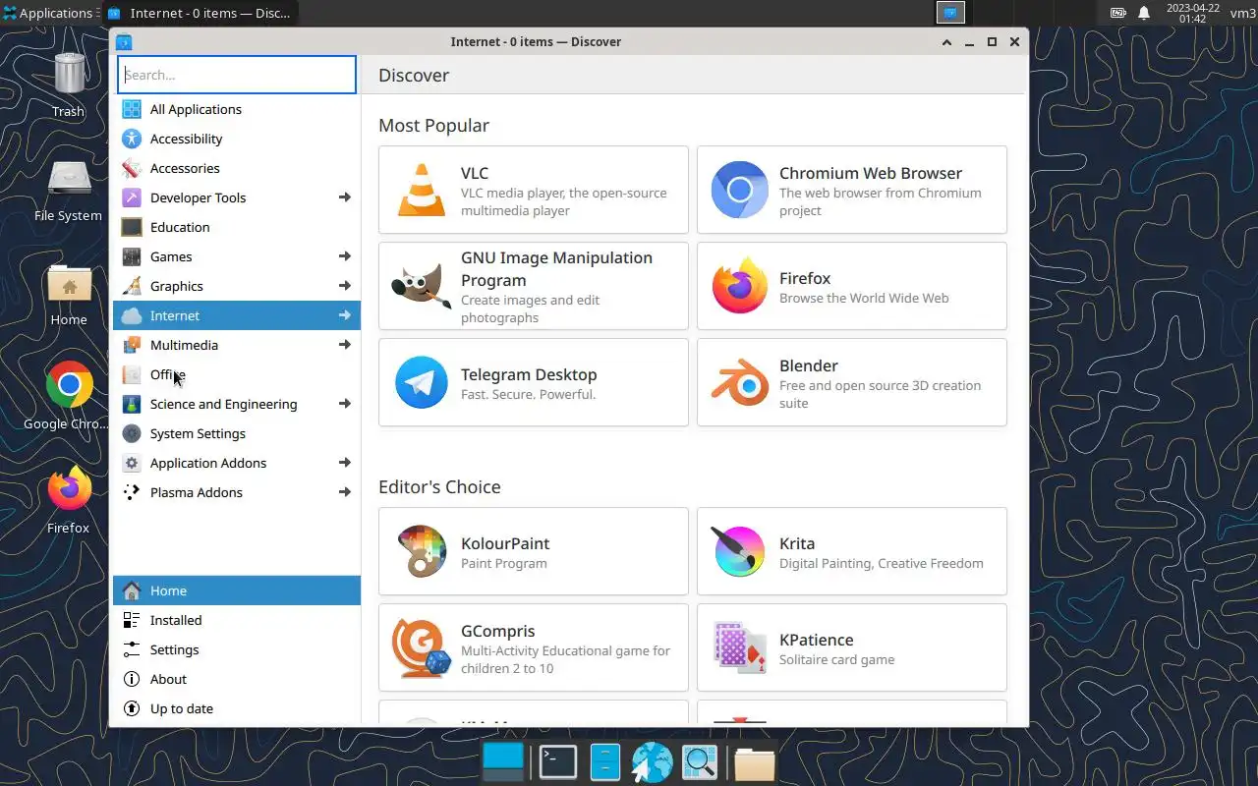Click the Settings sliders icon in sidebar
Image resolution: width=1258 pixels, height=786 pixels.
click(132, 649)
